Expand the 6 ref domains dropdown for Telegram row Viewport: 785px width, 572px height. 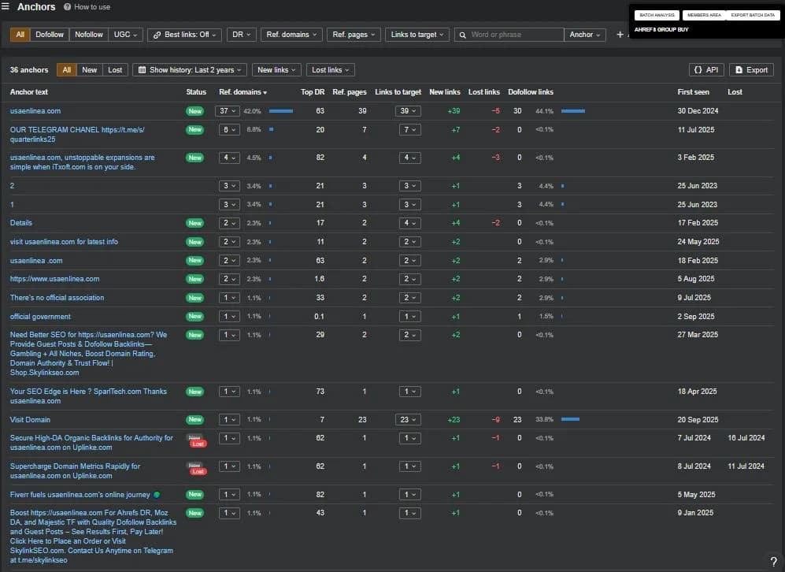coord(229,130)
